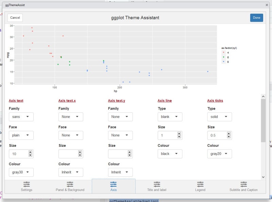Open Axis line Type dropdown showing blank
This screenshot has height=202, width=272.
click(x=170, y=116)
